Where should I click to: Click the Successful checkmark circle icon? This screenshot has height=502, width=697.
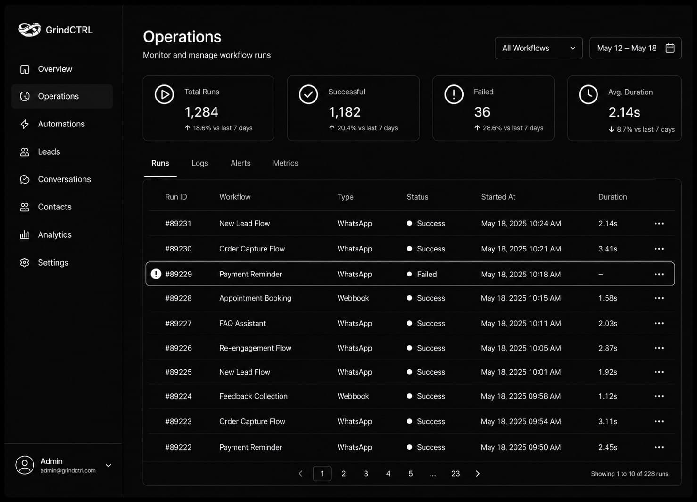pos(308,94)
